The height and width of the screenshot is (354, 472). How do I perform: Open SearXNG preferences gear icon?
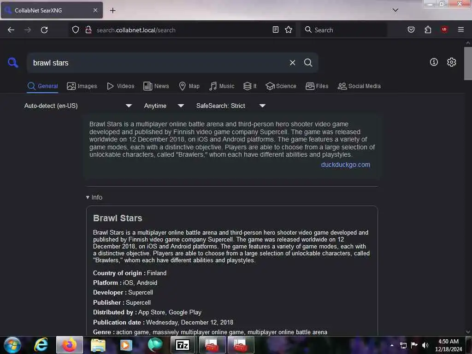(451, 62)
